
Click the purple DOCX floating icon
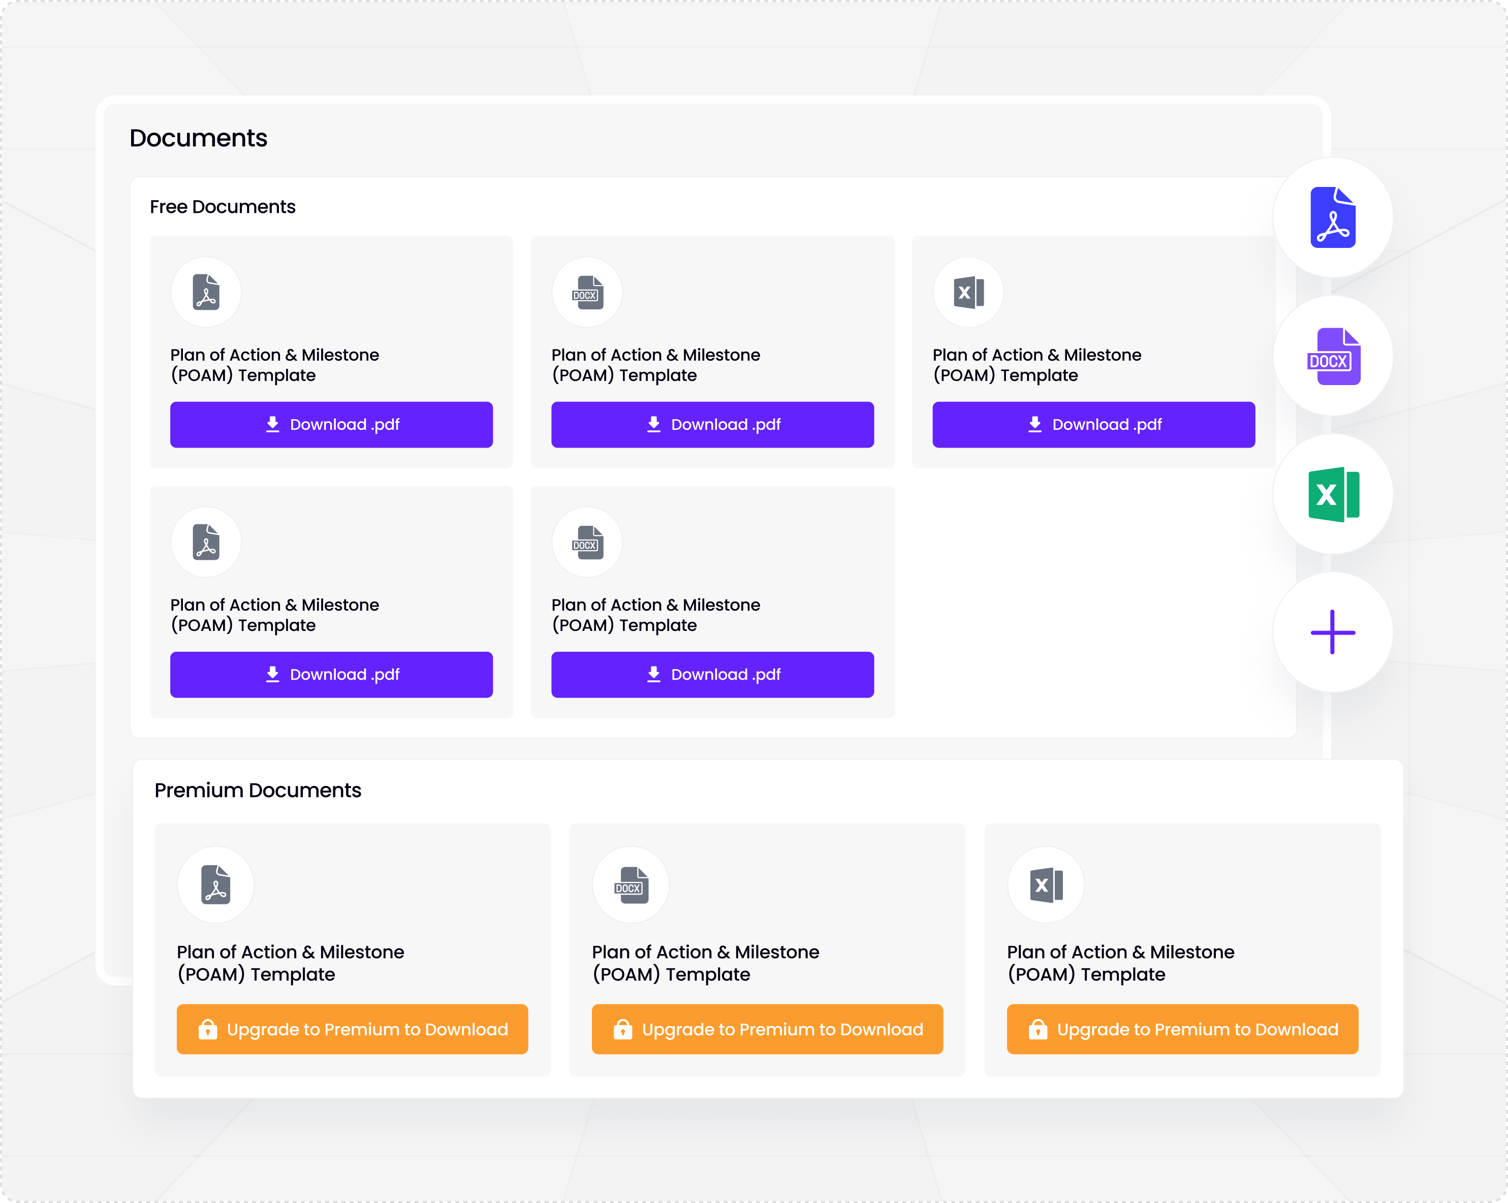pos(1332,356)
